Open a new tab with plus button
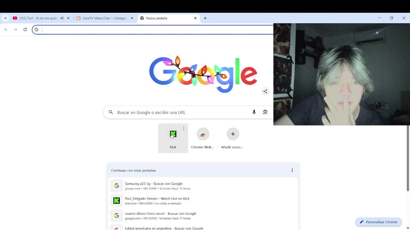This screenshot has height=230, width=410. pyautogui.click(x=205, y=18)
